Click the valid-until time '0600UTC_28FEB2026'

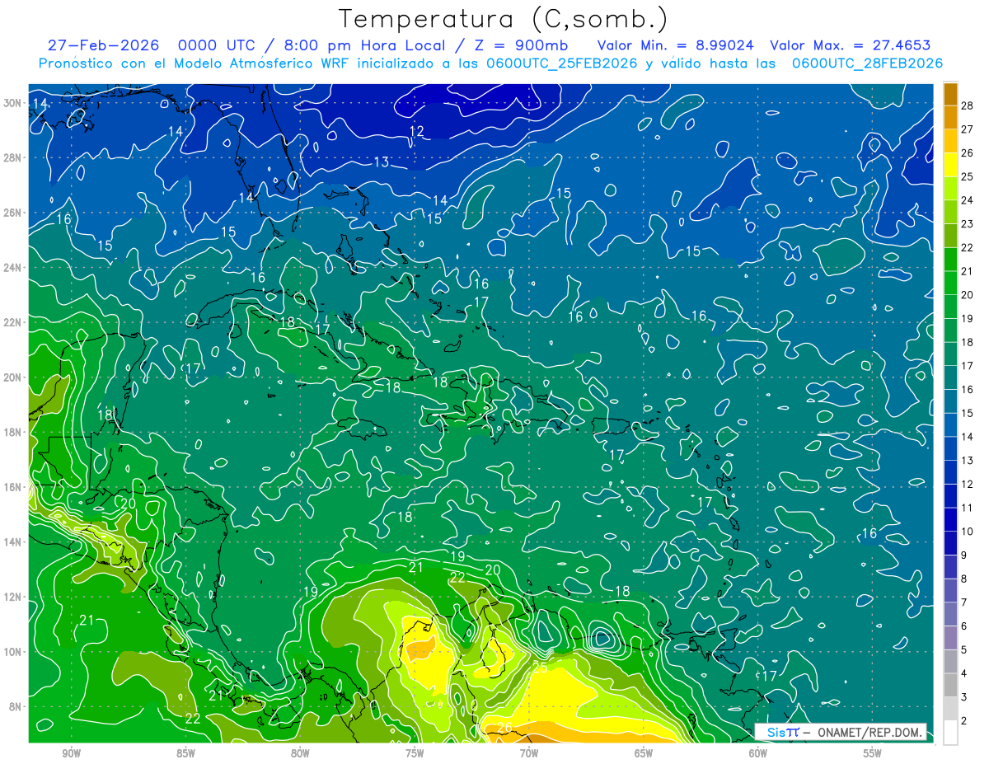point(867,63)
